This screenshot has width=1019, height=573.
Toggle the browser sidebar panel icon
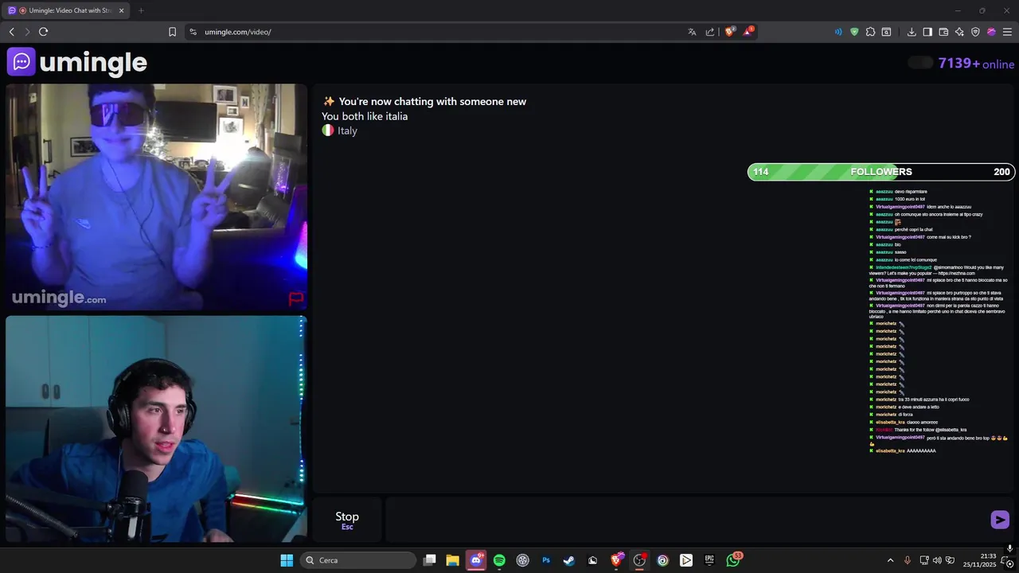927,32
